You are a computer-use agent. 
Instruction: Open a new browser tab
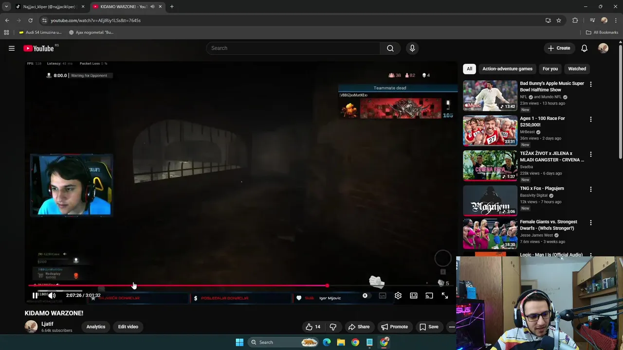172,7
